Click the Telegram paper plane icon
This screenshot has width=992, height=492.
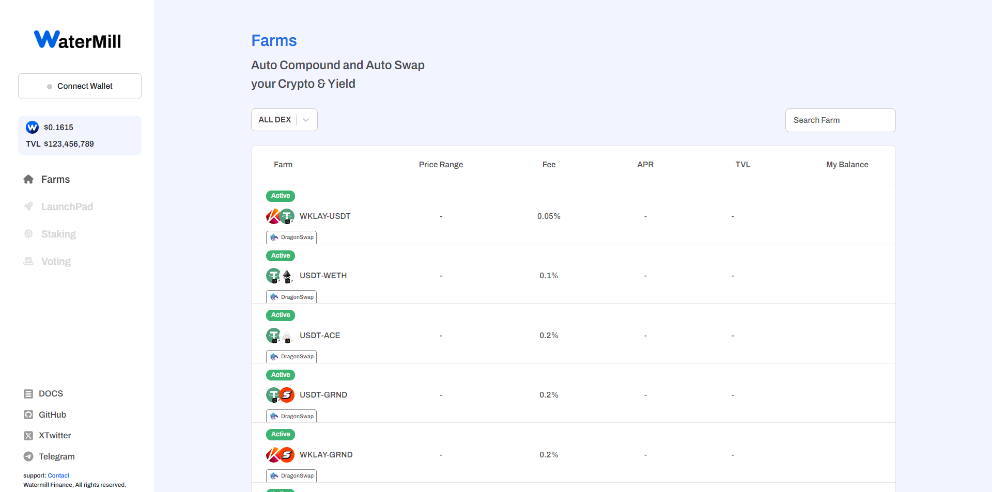click(x=28, y=456)
